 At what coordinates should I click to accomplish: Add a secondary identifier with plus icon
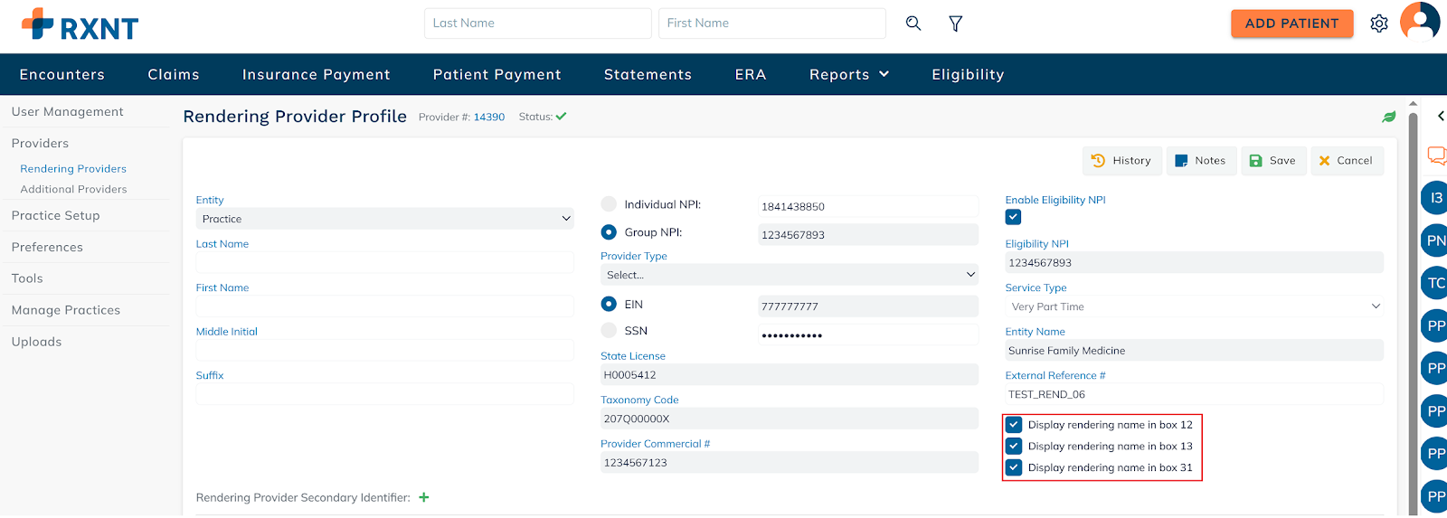click(x=424, y=497)
